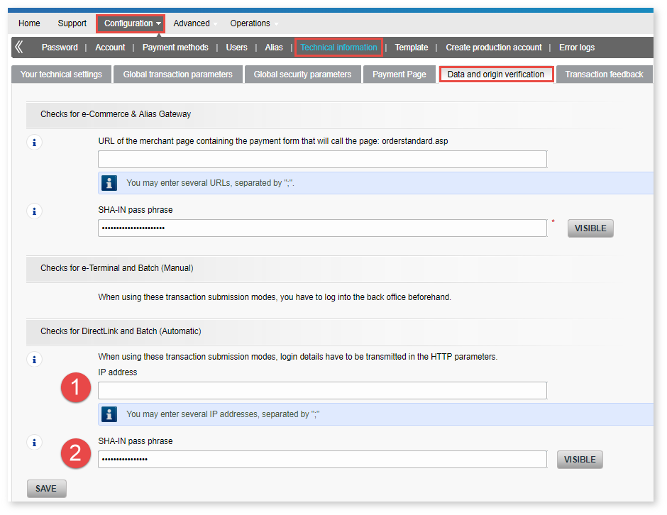Image resolution: width=667 pixels, height=515 pixels.
Task: Click the 'You may enter several IP addresses' hint text
Action: coord(223,414)
